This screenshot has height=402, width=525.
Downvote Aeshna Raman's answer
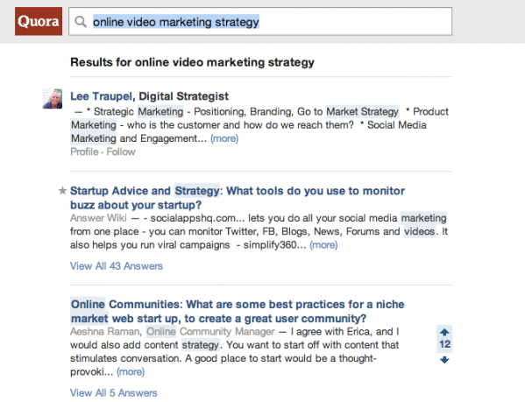444,360
